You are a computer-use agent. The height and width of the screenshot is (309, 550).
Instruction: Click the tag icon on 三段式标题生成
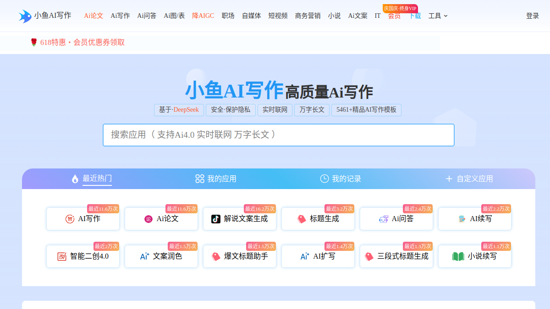point(369,256)
